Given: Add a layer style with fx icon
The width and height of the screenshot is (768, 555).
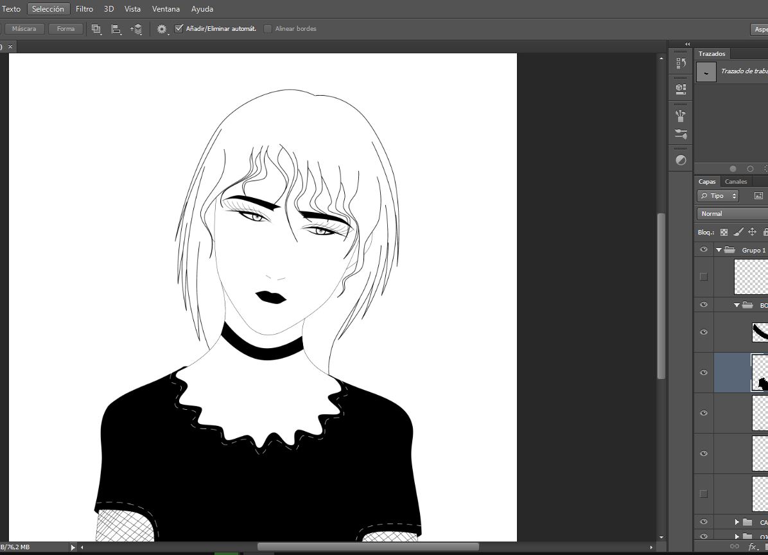Looking at the screenshot, I should coord(753,547).
